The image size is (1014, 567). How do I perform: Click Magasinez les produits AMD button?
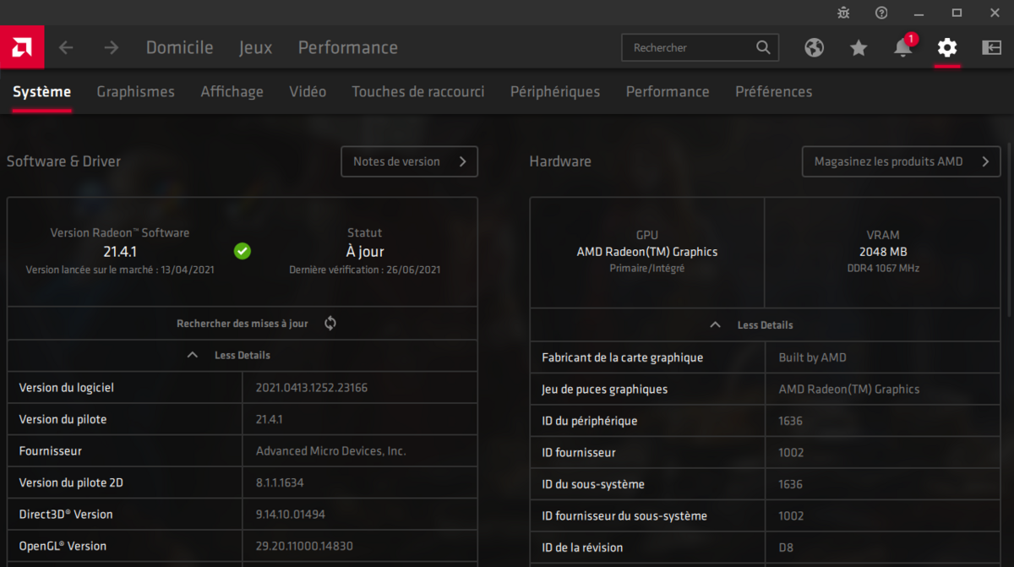902,161
